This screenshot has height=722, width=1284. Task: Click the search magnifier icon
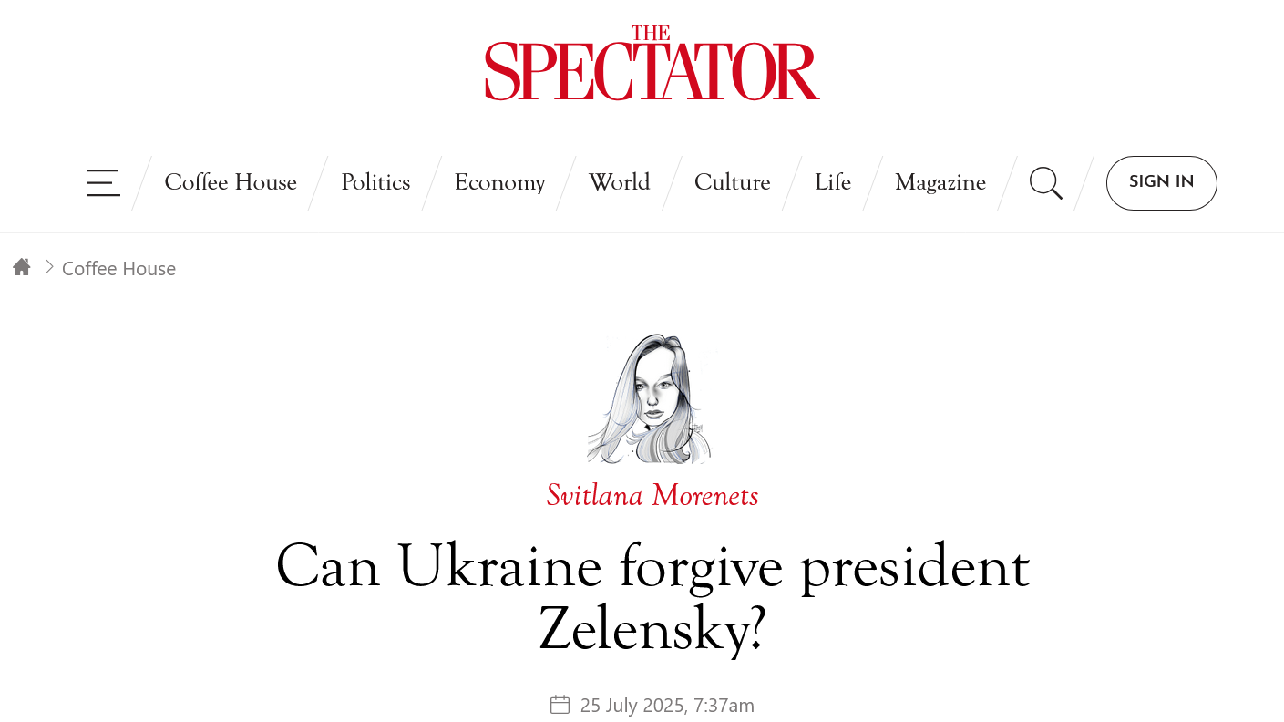point(1046,183)
